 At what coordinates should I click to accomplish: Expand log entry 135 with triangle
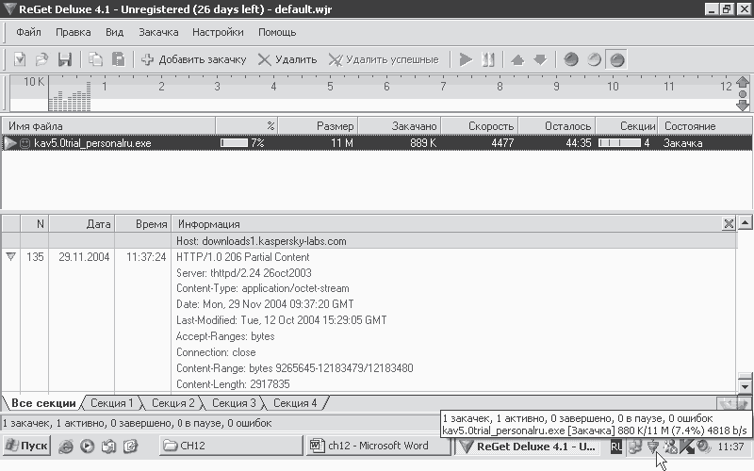[10, 256]
